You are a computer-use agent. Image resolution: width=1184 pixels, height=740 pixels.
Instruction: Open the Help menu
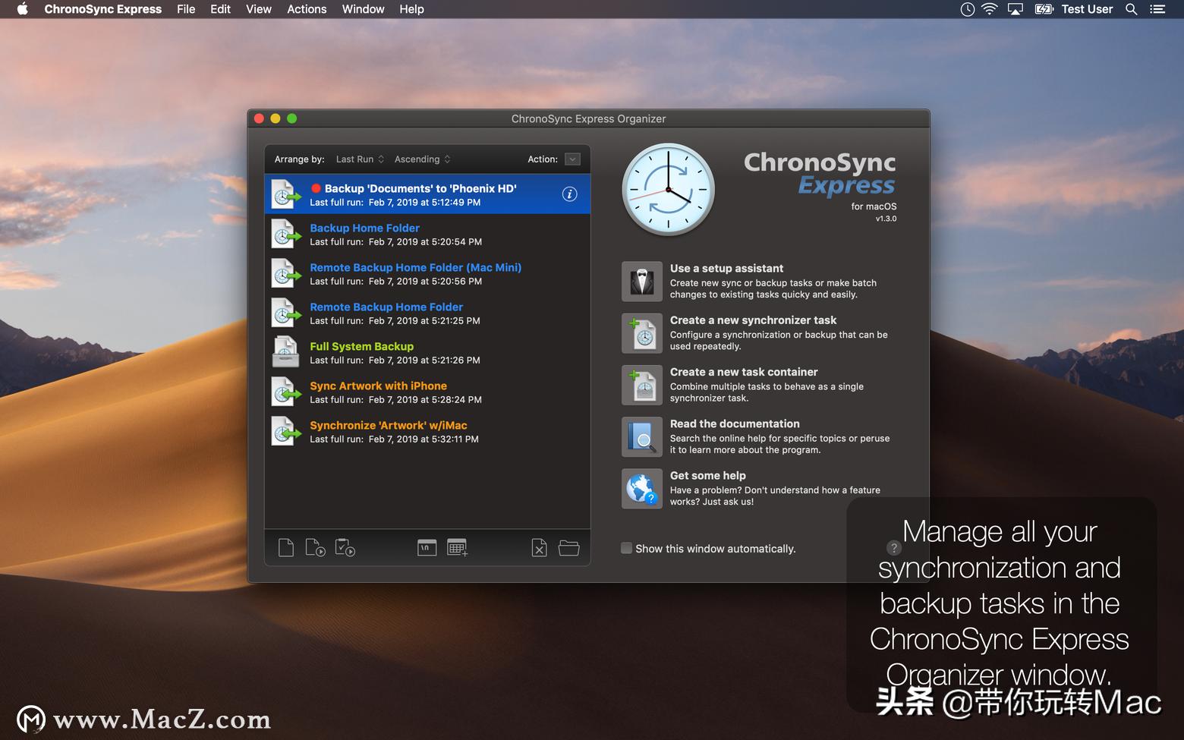(411, 9)
